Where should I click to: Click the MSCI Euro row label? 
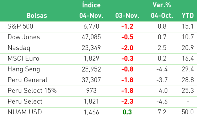23,58
